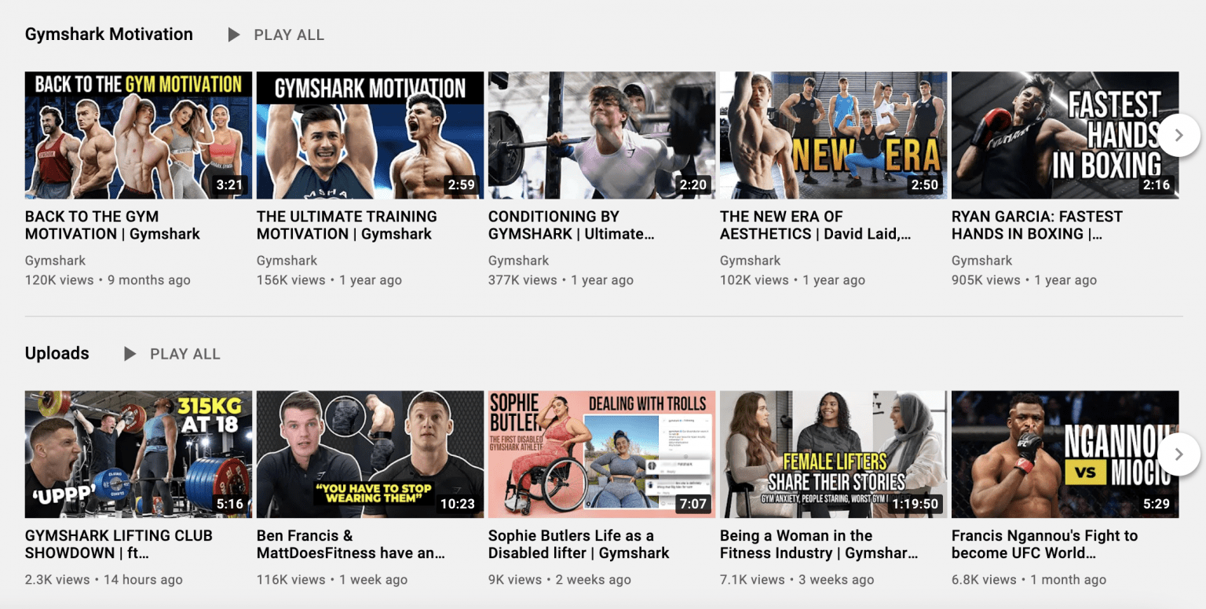Click the 1:19:50 duration badge on Female Lifters video
1206x609 pixels.
point(915,505)
